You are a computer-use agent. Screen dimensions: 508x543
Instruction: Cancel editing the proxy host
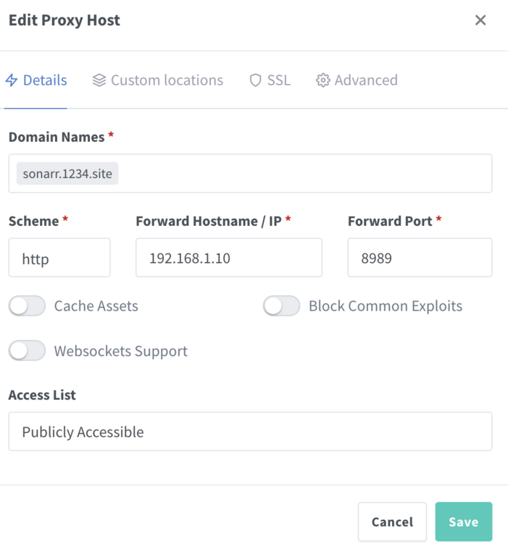[x=392, y=521]
